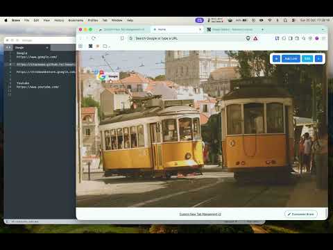Open the tab search dropdown at tab strip end

tap(323, 29)
